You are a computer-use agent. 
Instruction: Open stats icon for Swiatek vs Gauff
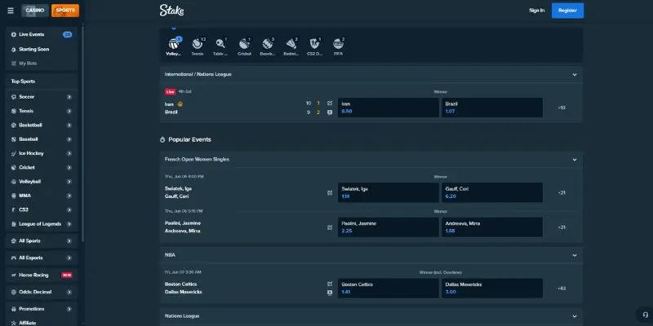[329, 193]
